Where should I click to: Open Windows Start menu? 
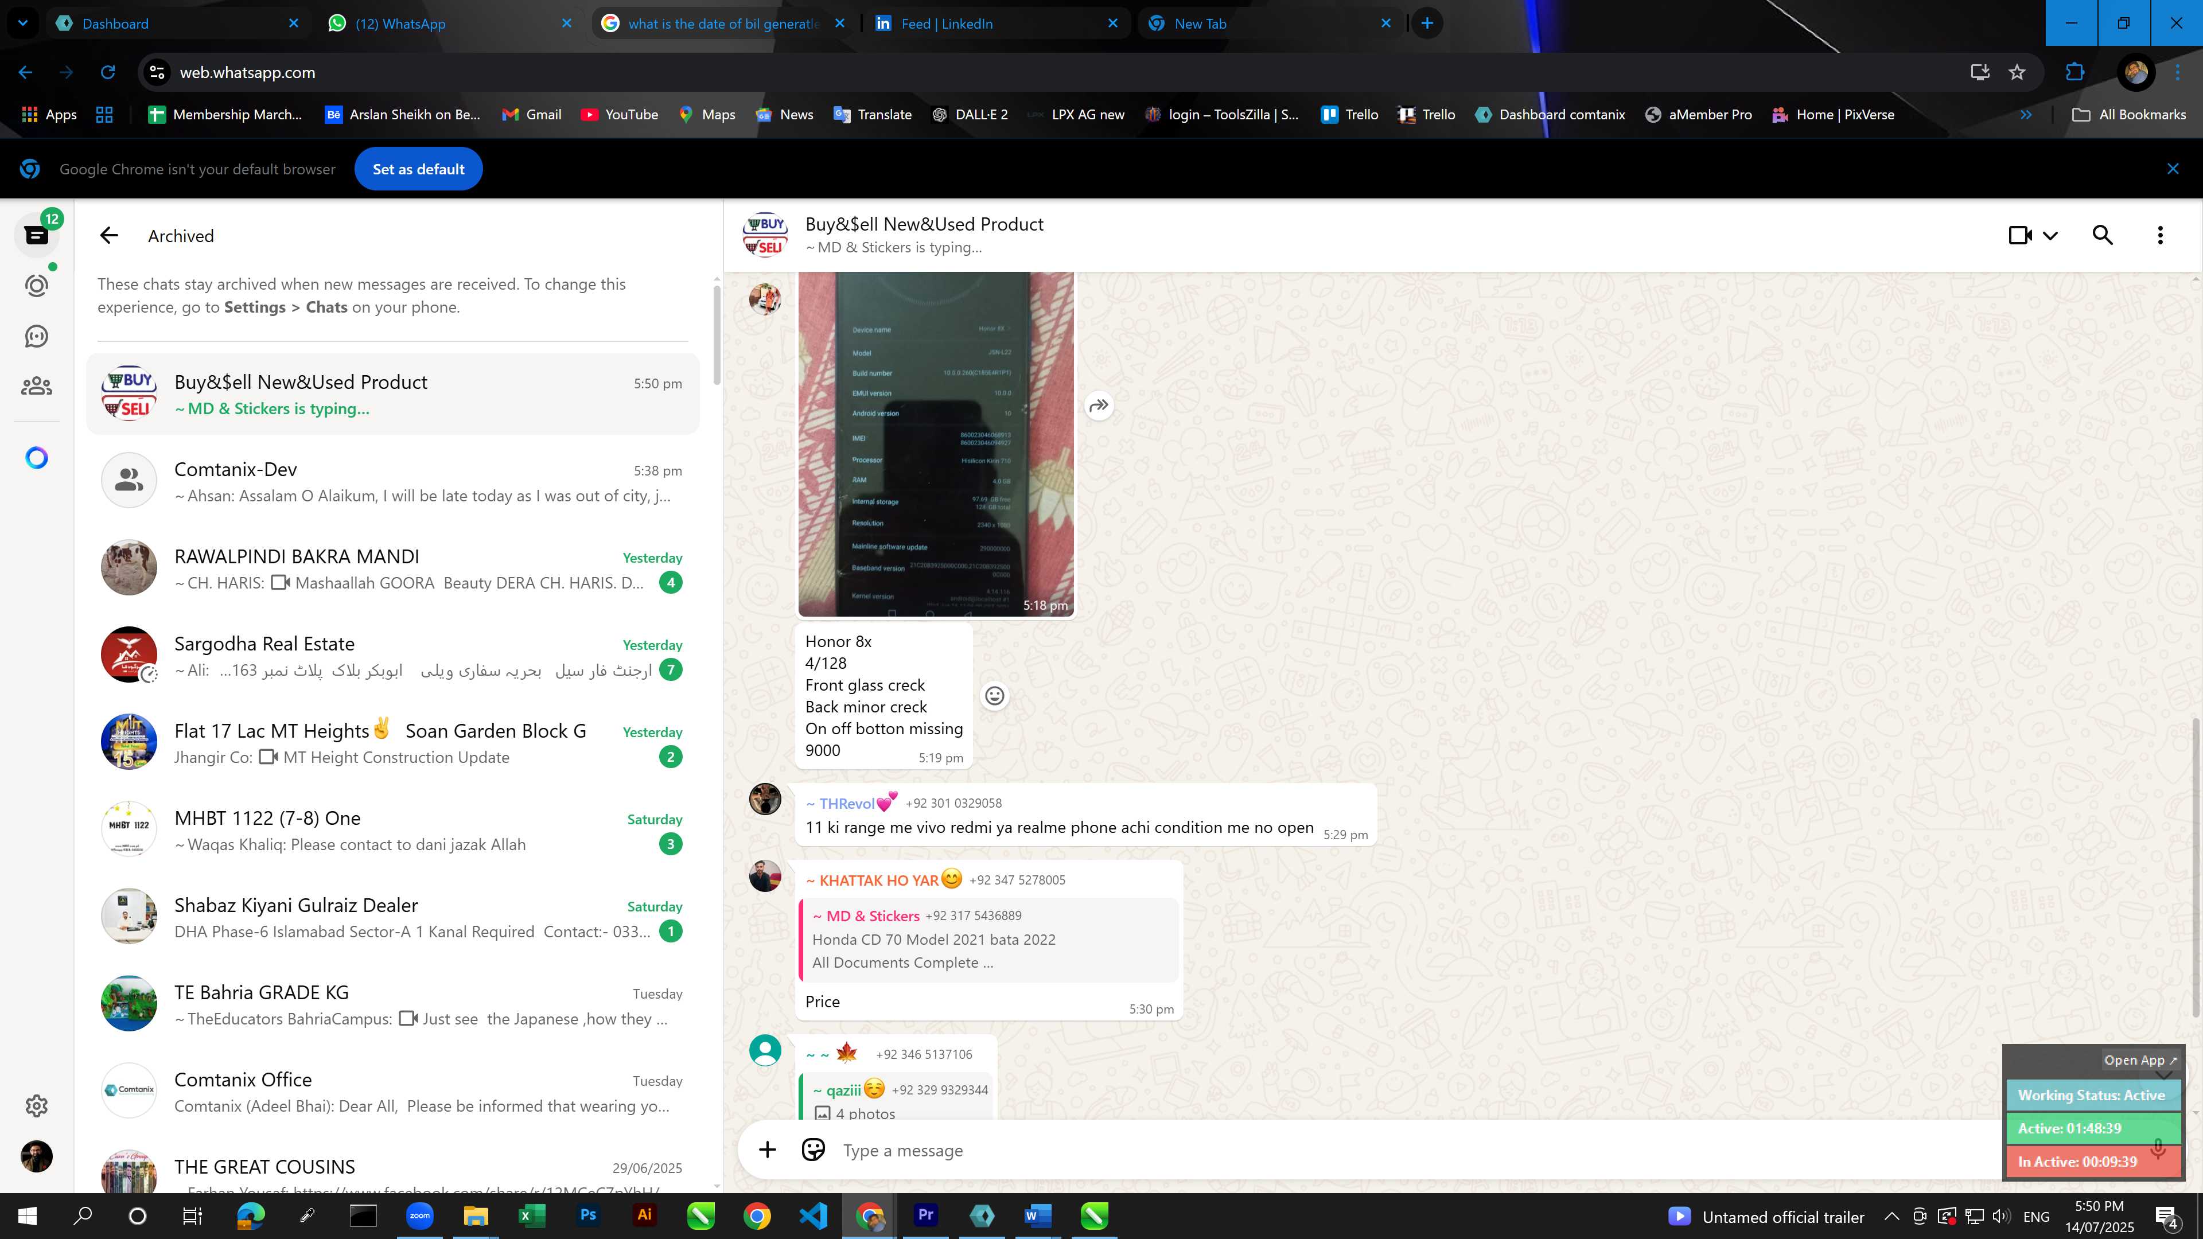pos(28,1216)
